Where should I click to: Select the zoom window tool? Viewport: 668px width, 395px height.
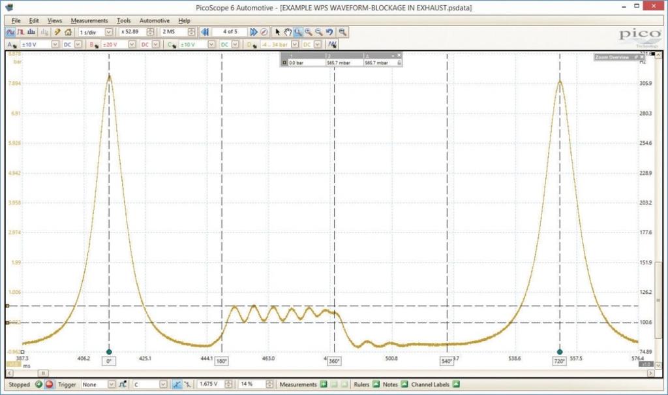tap(298, 32)
